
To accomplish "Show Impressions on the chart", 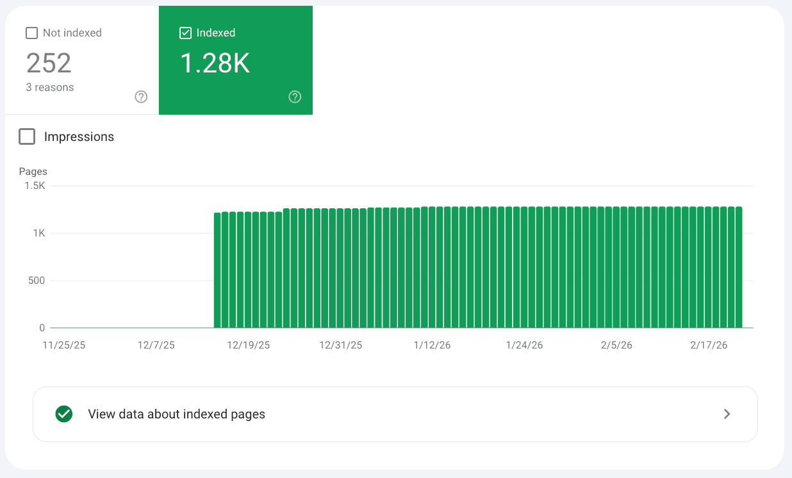I will [26, 136].
